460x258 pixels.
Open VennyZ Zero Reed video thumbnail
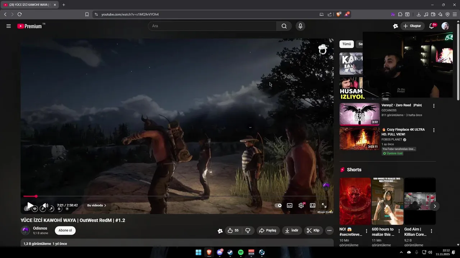tap(359, 114)
